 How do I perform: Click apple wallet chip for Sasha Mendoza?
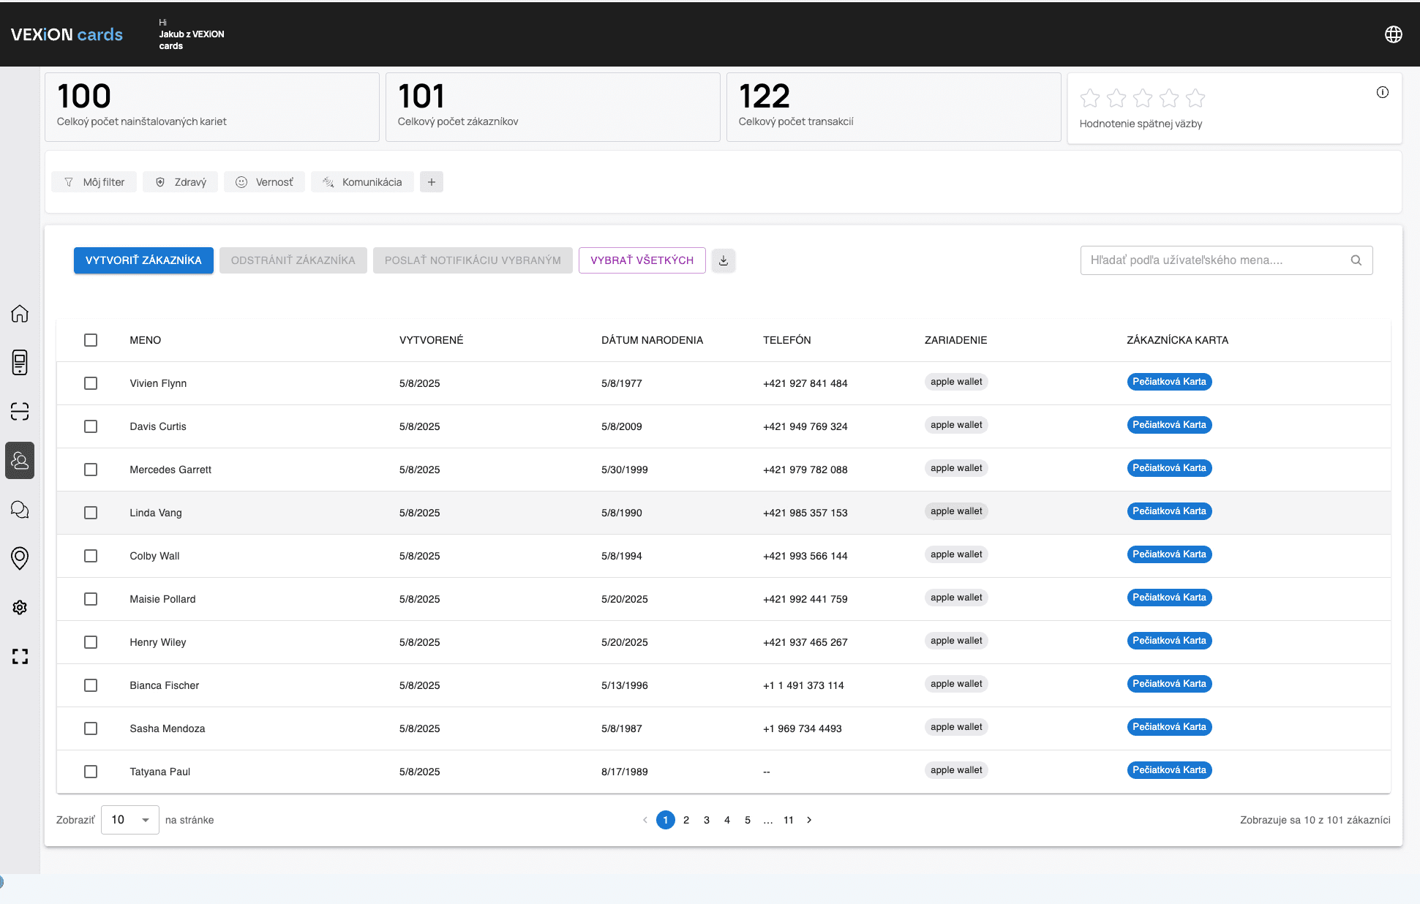956,727
